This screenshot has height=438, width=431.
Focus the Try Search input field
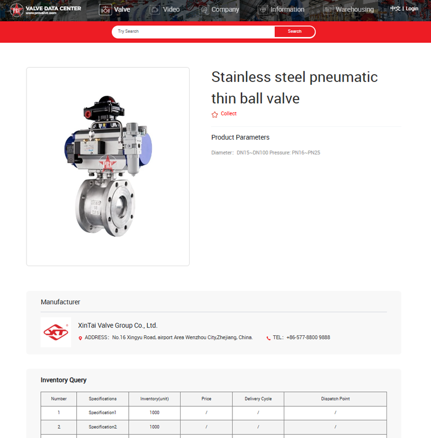[x=193, y=32]
